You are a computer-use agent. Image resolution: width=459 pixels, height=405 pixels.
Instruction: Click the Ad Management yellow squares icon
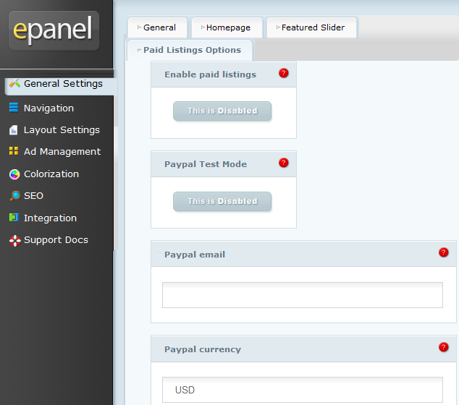14,151
